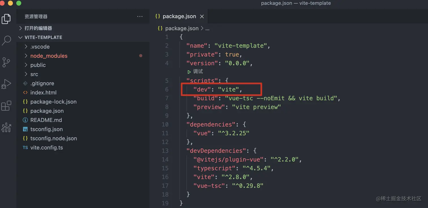Click the info icon beside README.md

tap(25, 120)
